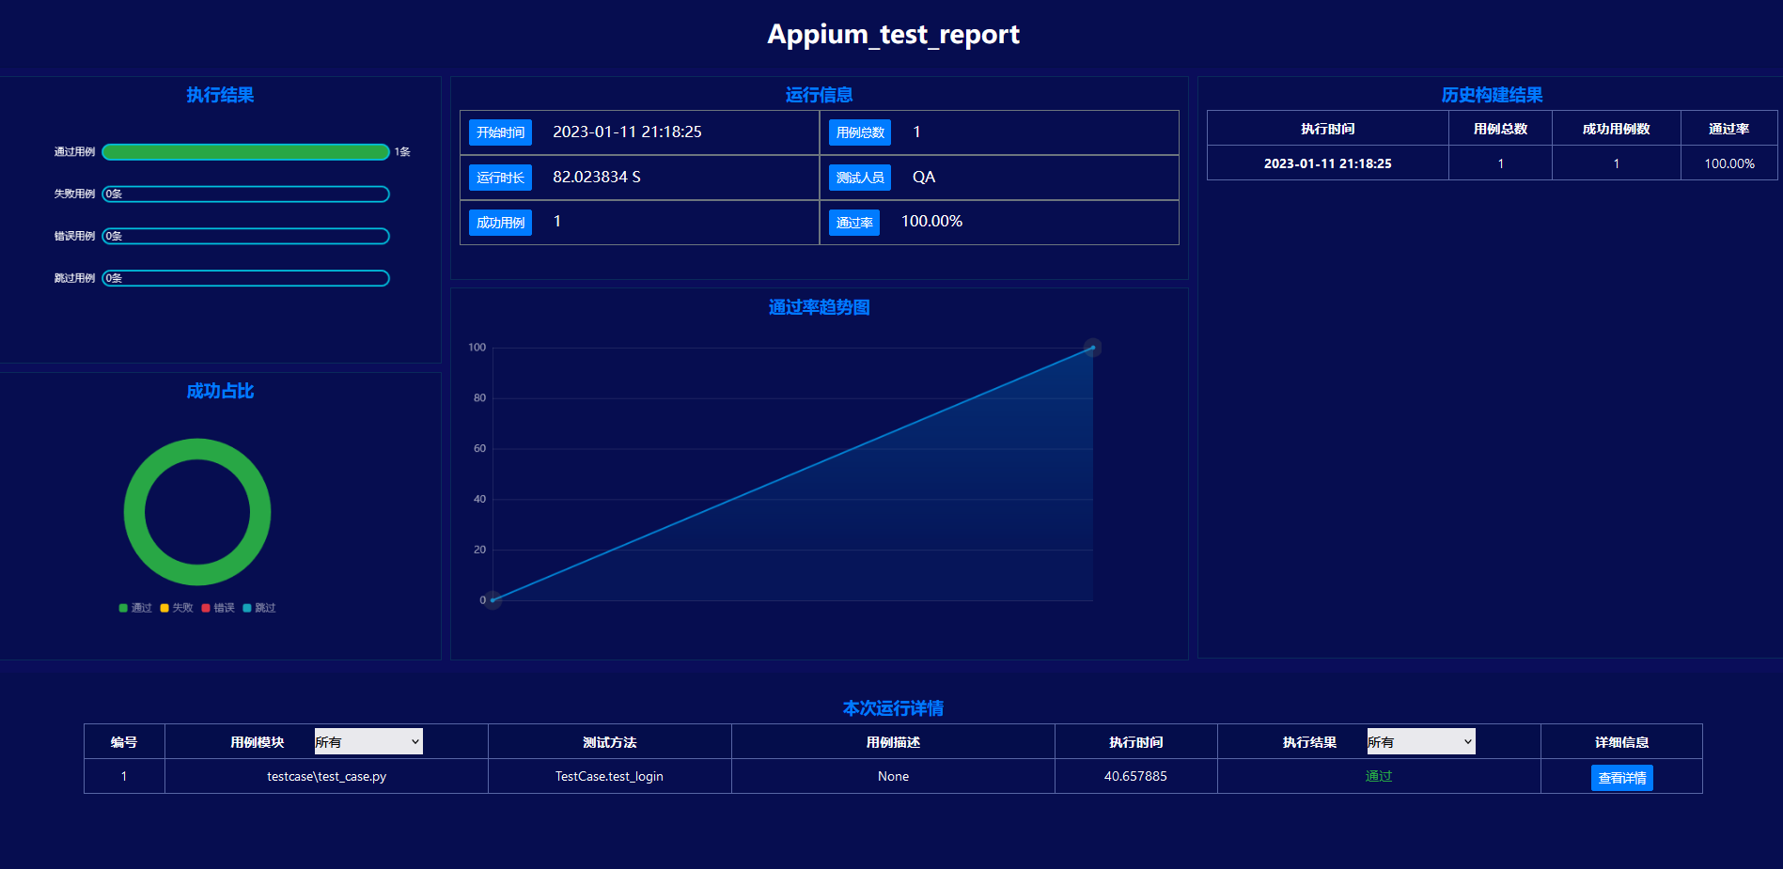Click the 成功用例数 column header
1783x869 pixels.
click(x=1616, y=129)
